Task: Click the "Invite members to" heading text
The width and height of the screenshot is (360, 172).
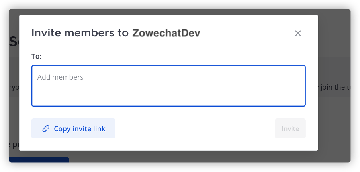Action: click(x=80, y=33)
